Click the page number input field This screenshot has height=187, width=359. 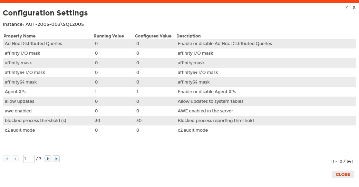(29, 159)
